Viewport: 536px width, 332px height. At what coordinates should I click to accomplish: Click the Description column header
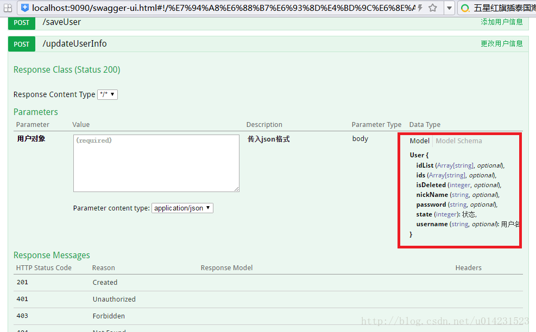pyautogui.click(x=264, y=125)
